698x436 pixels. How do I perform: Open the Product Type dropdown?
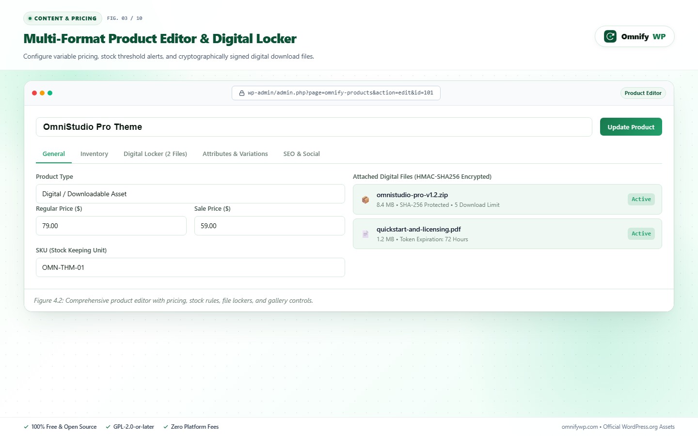point(190,194)
